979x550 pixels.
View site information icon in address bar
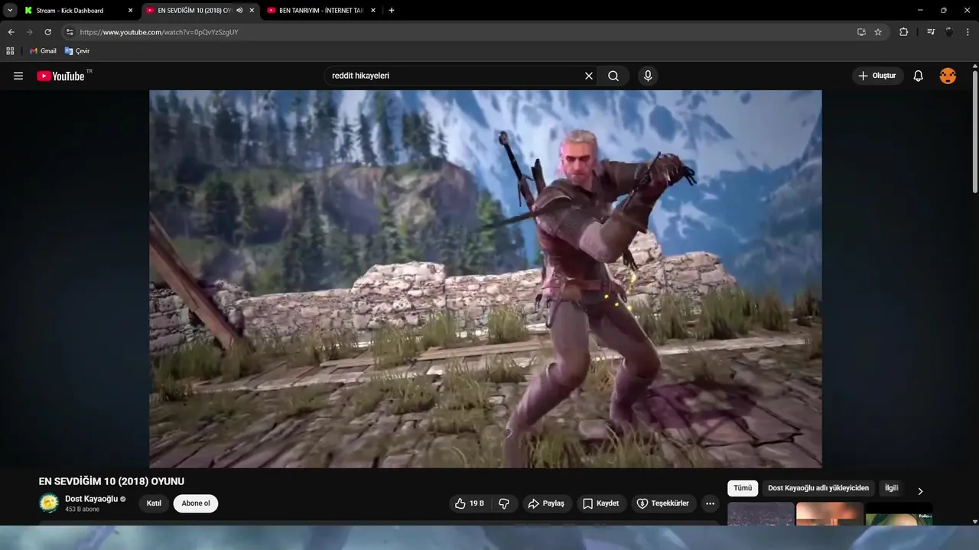(70, 32)
